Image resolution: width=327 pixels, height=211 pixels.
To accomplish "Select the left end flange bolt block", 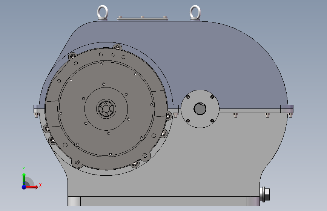I will tap(36, 109).
